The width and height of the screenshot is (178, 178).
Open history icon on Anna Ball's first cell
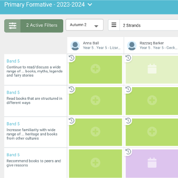[x=72, y=58]
